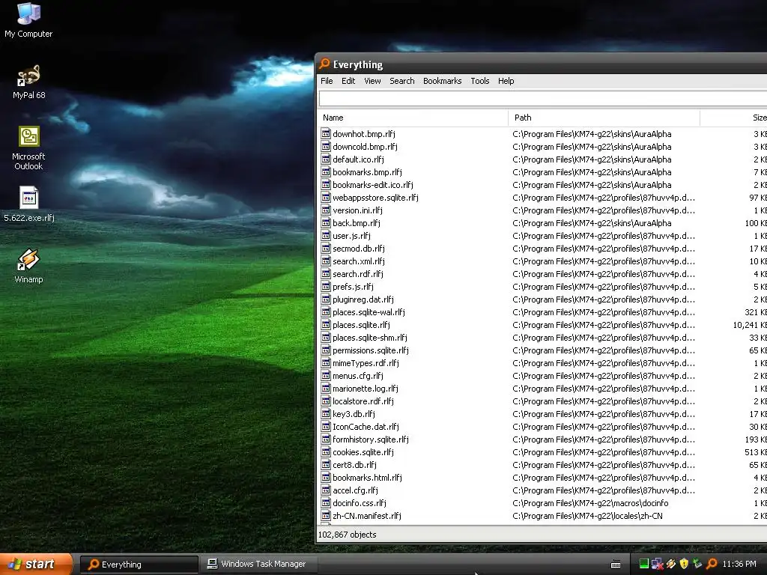The height and width of the screenshot is (575, 767).
Task: Select the pluginreg.dat.rlfj row
Action: (543, 299)
